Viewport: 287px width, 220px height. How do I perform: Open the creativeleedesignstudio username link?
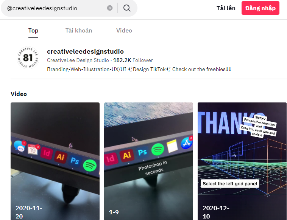click(85, 51)
